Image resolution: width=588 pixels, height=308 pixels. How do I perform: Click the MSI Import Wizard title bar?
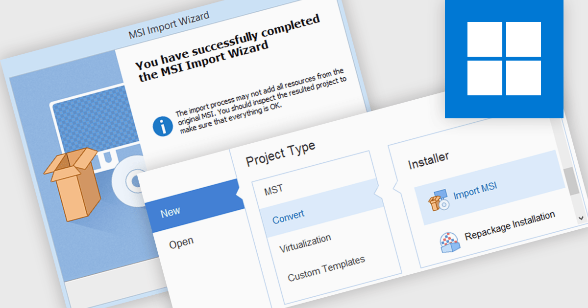169,26
